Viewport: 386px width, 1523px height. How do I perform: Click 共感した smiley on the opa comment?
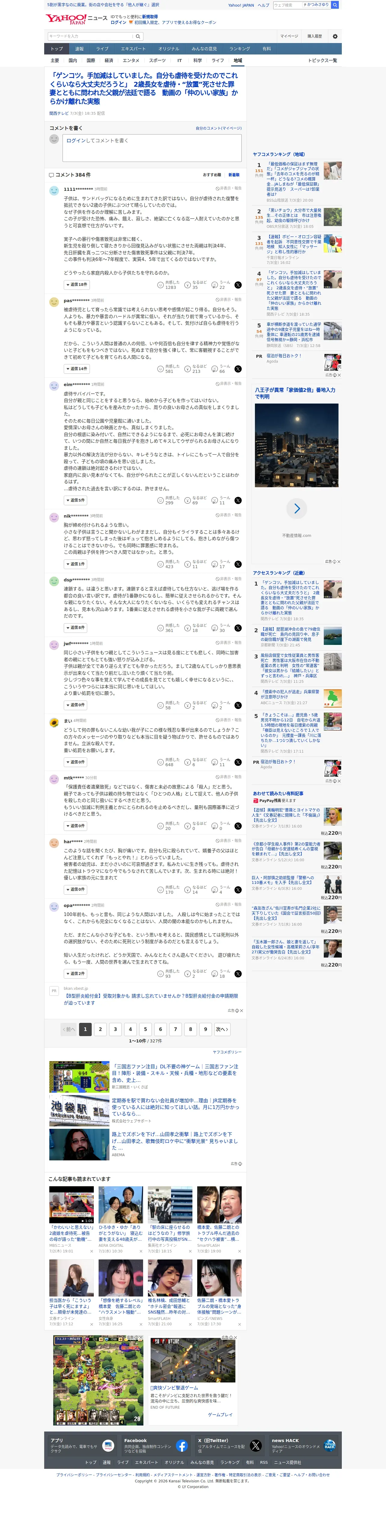click(x=160, y=974)
